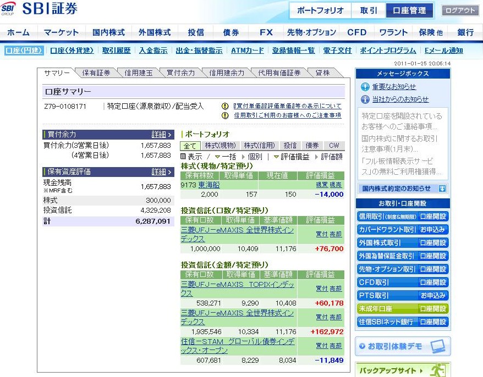Open ATMカード submenu link

pos(248,51)
